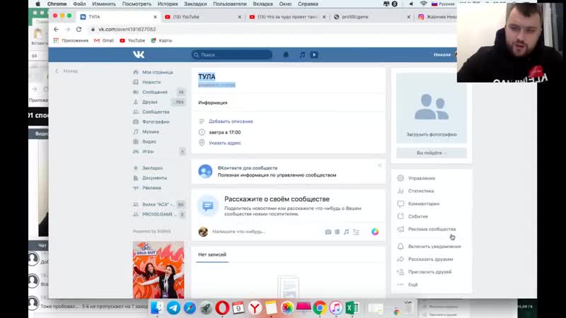Open the VK notifications bell
Screen dimensions: 566x318
pos(286,55)
